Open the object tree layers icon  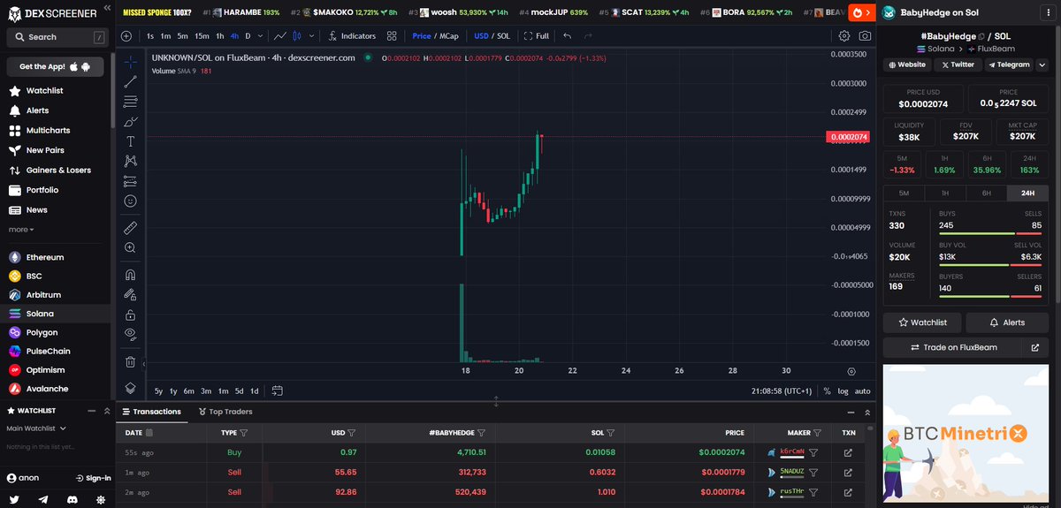click(130, 388)
